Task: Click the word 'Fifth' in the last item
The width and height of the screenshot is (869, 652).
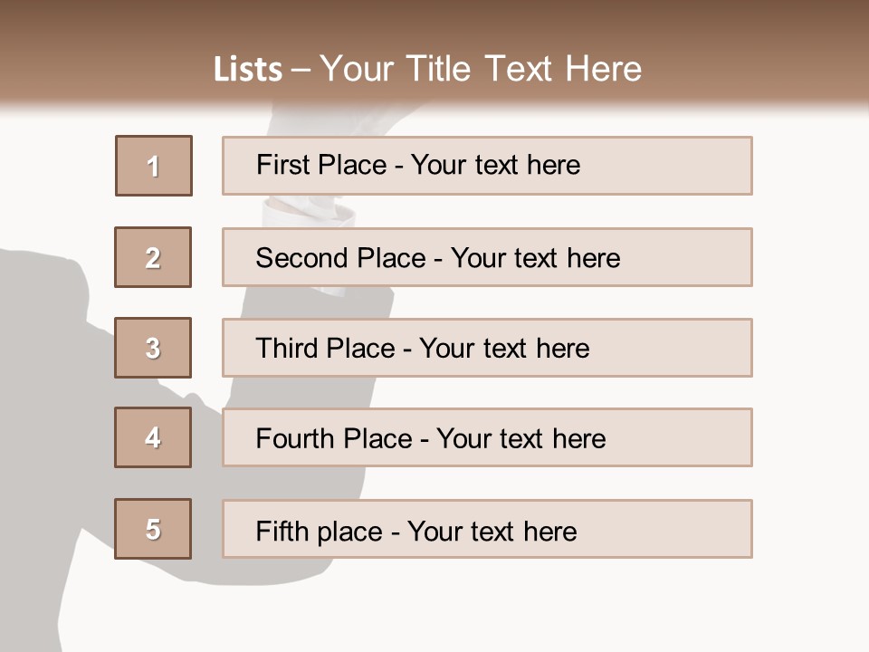Action: [282, 531]
